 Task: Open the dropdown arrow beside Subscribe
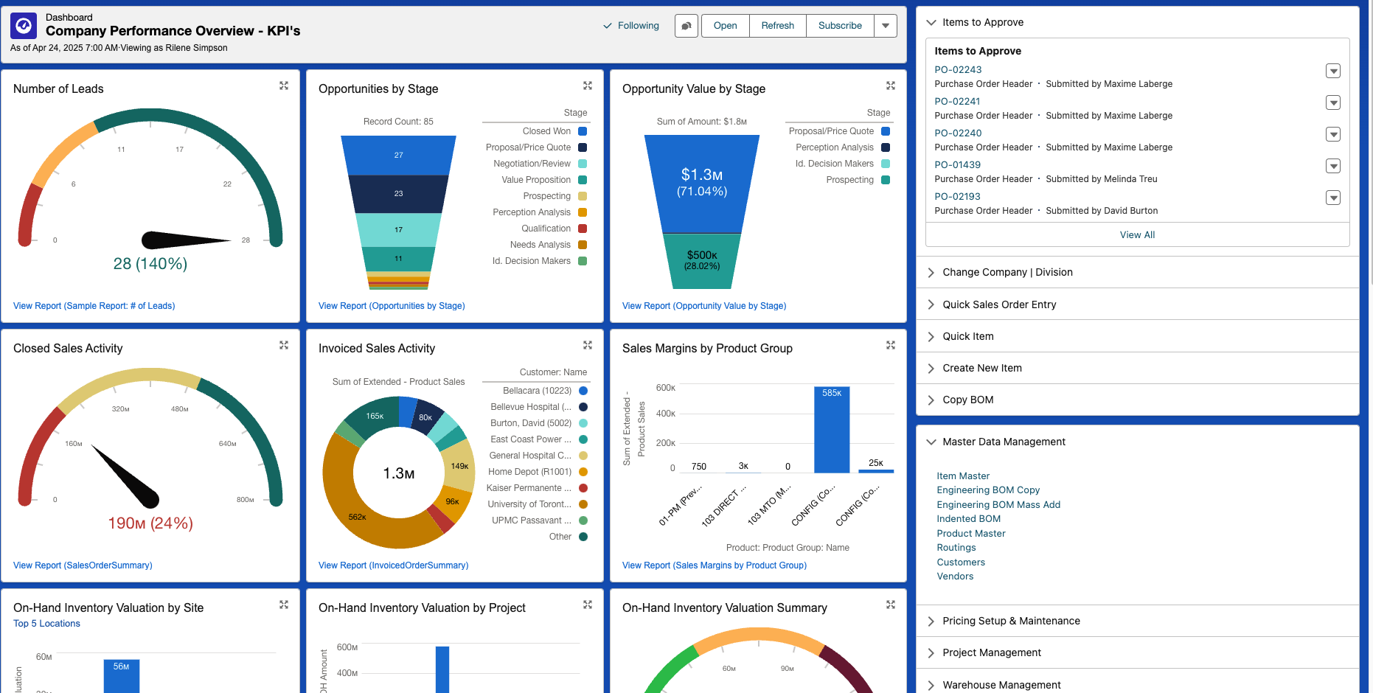click(886, 26)
